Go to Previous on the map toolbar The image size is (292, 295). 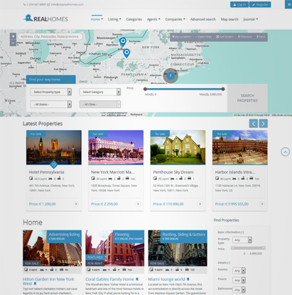click(244, 37)
